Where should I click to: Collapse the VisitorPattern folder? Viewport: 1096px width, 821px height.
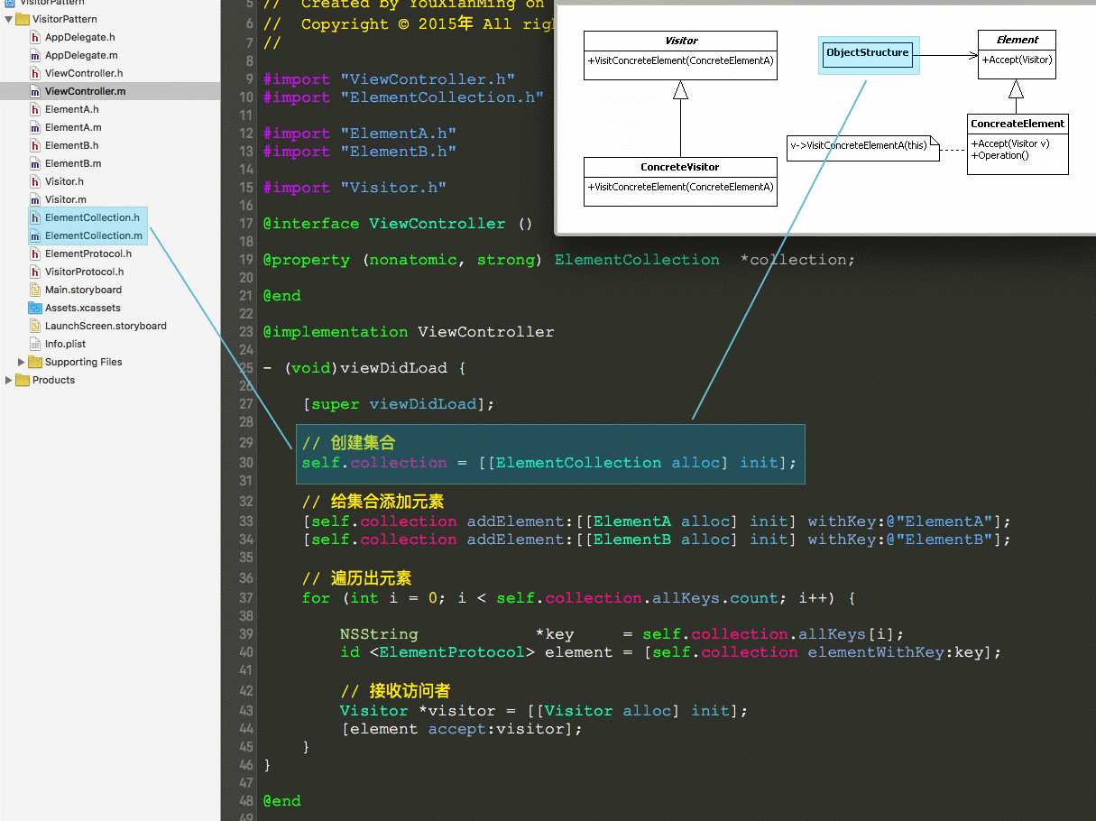(x=9, y=19)
